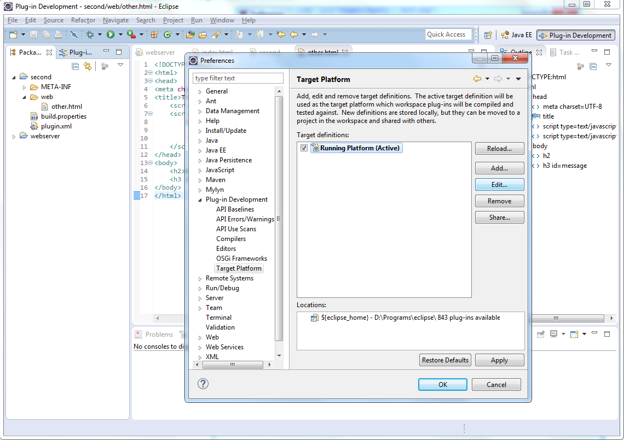Click the Forward navigation arrow in main toolbar

[x=315, y=34]
